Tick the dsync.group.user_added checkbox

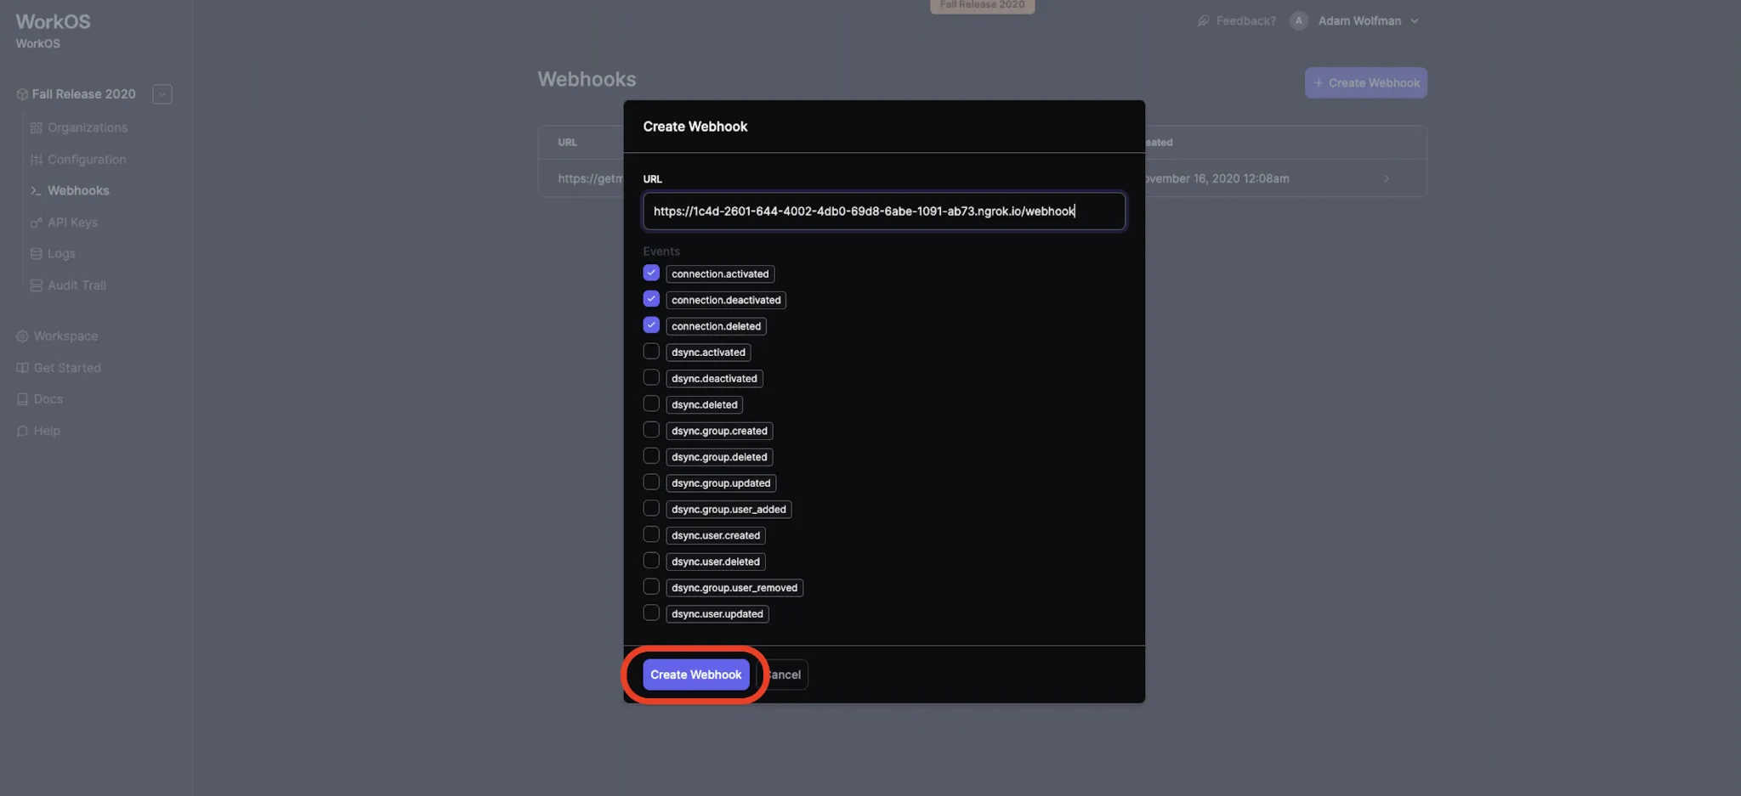[651, 509]
